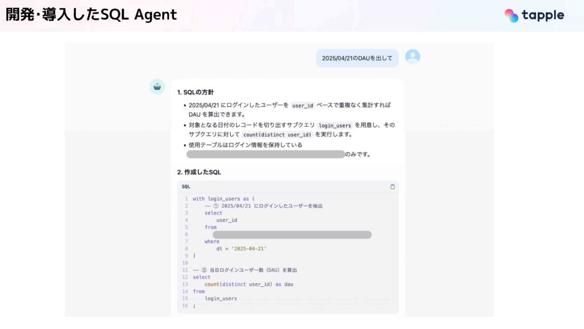
Task: Click the redacted table name in bullet list
Action: coord(266,154)
